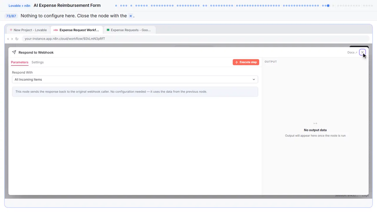Switch to the Settings tab

click(x=37, y=62)
